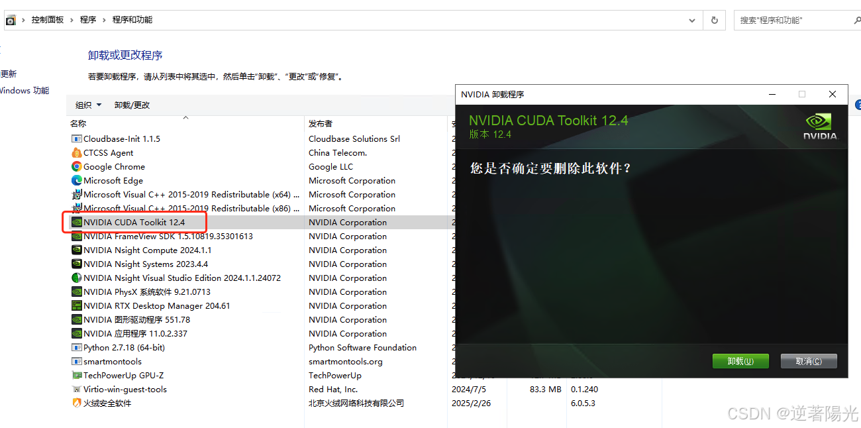Click the smartmontools program icon

pos(77,361)
